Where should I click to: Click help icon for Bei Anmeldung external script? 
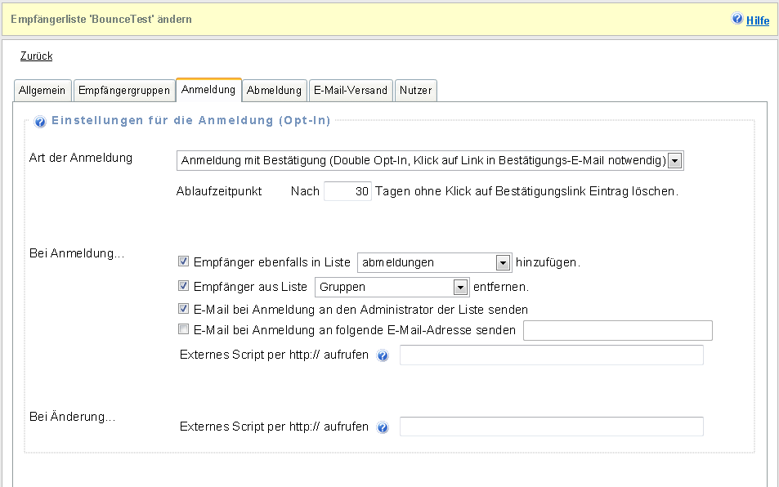[383, 356]
